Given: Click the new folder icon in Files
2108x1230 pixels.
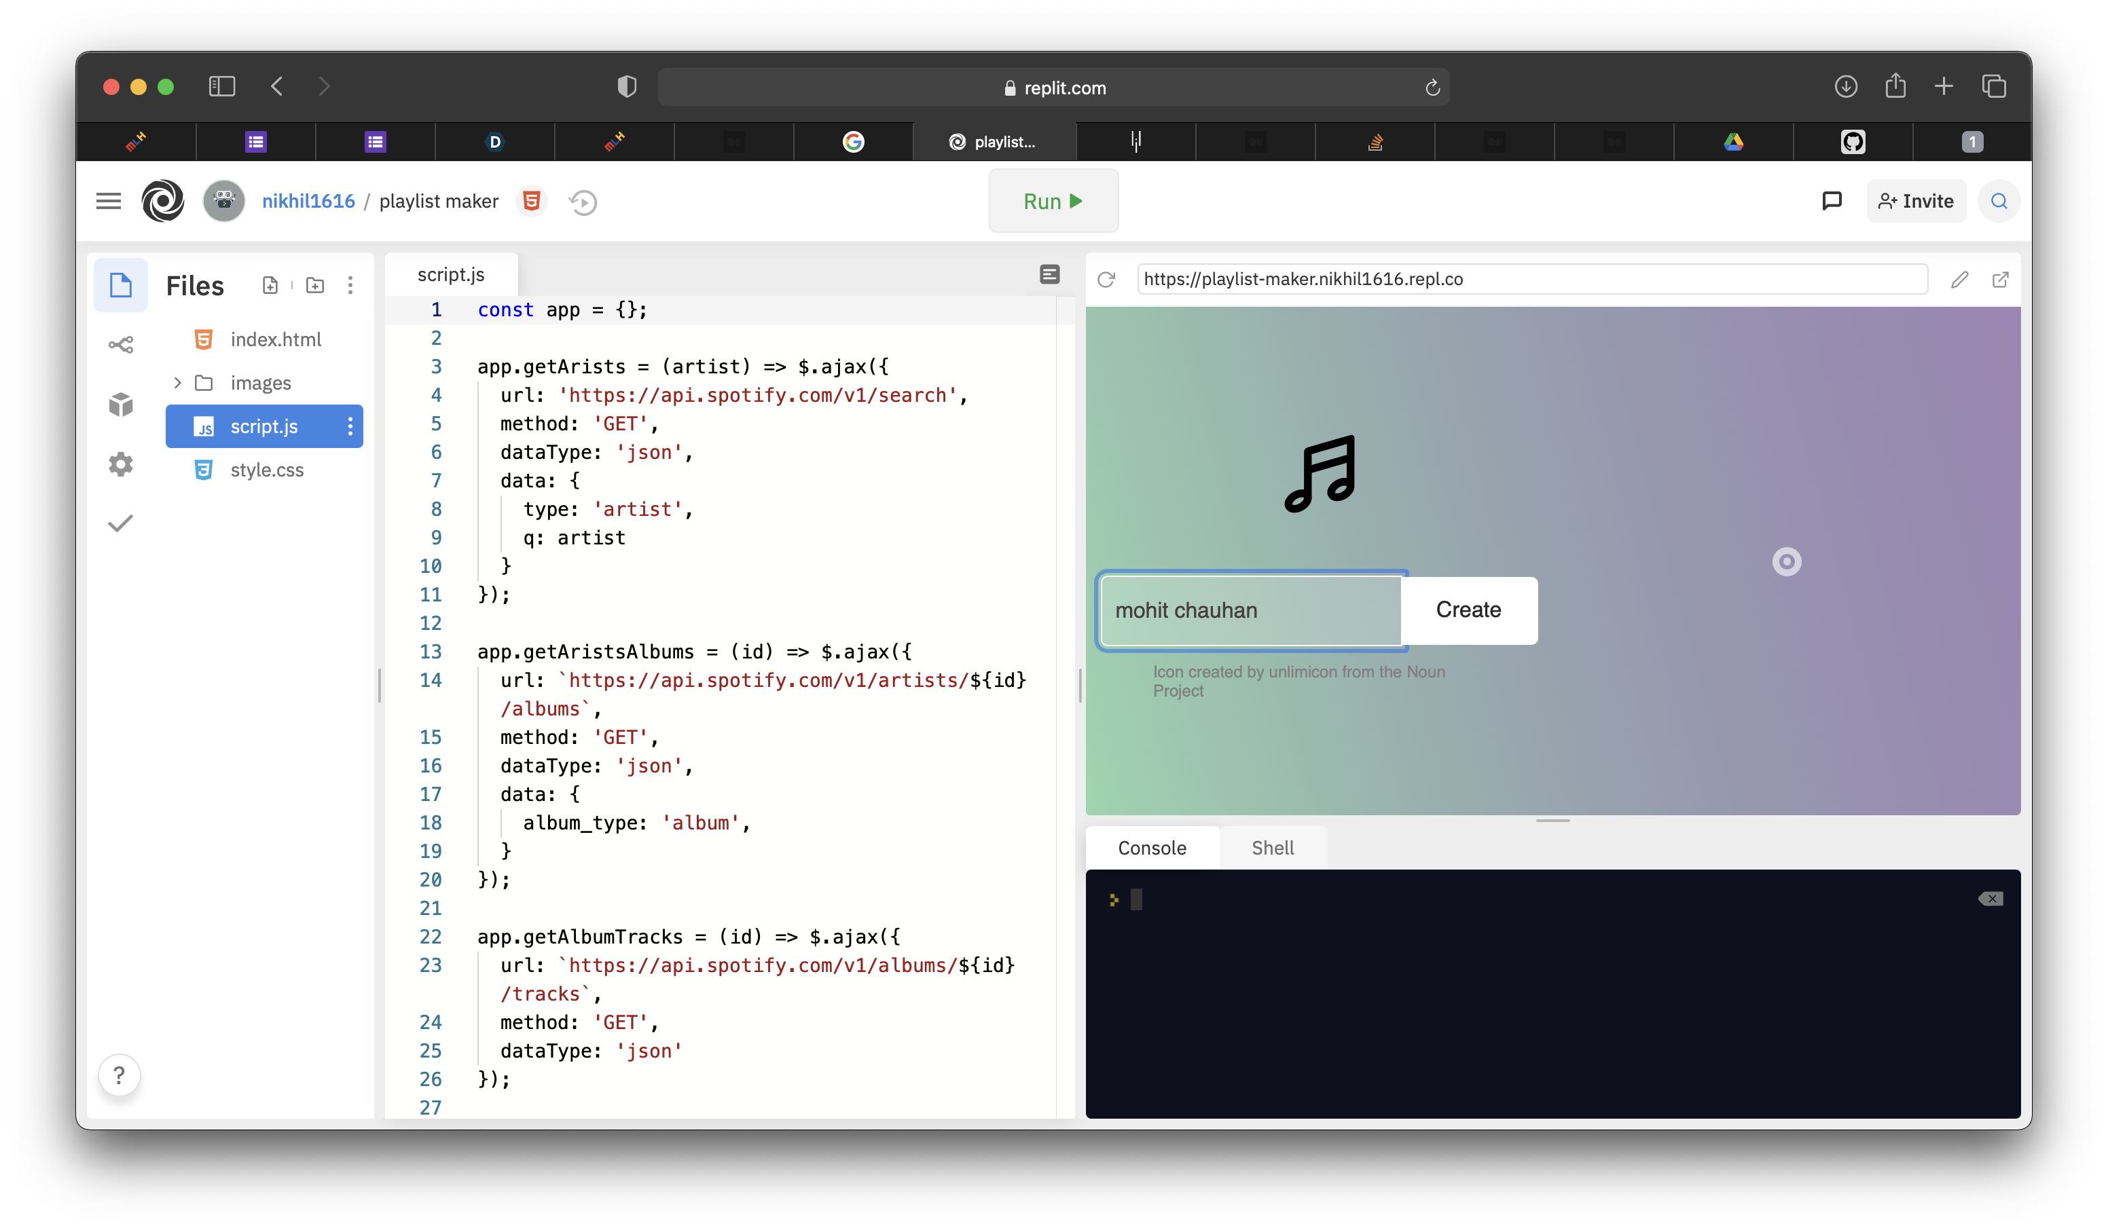Looking at the screenshot, I should point(314,285).
